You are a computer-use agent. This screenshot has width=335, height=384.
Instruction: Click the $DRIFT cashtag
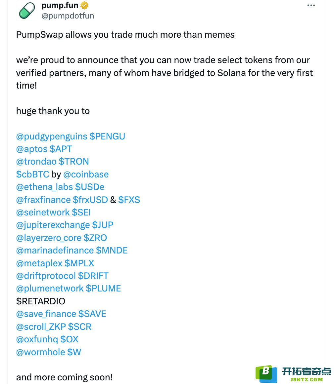(93, 276)
